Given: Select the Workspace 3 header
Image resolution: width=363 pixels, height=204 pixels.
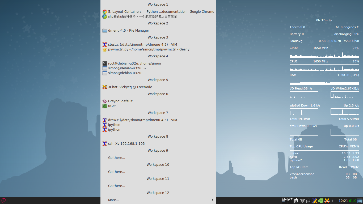Looking at the screenshot, I should [x=158, y=37].
